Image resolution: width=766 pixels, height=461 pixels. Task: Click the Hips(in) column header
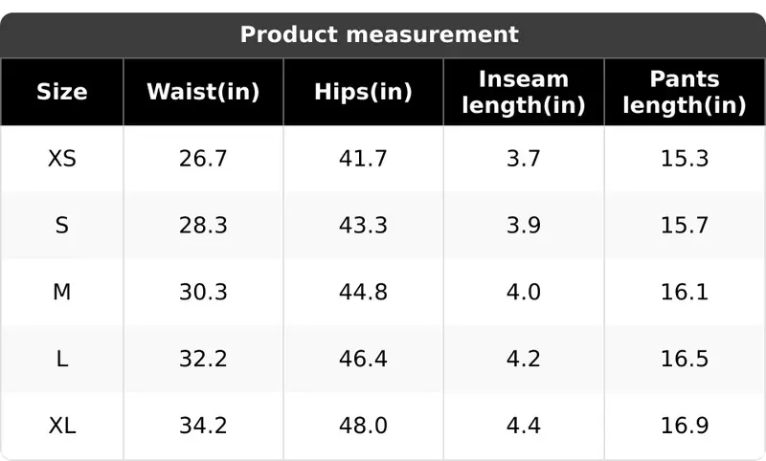pyautogui.click(x=364, y=92)
